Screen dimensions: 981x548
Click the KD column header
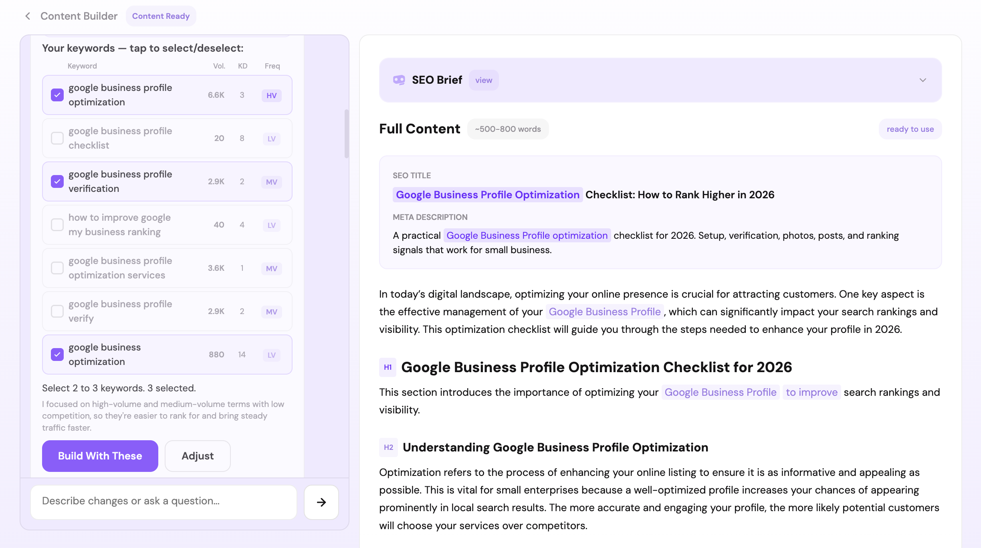[x=242, y=66]
